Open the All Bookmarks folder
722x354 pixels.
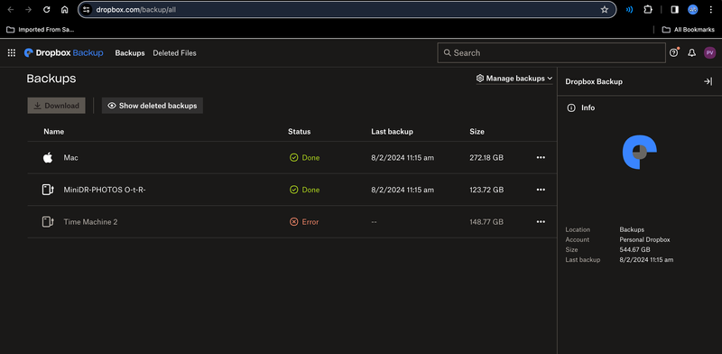coord(688,30)
